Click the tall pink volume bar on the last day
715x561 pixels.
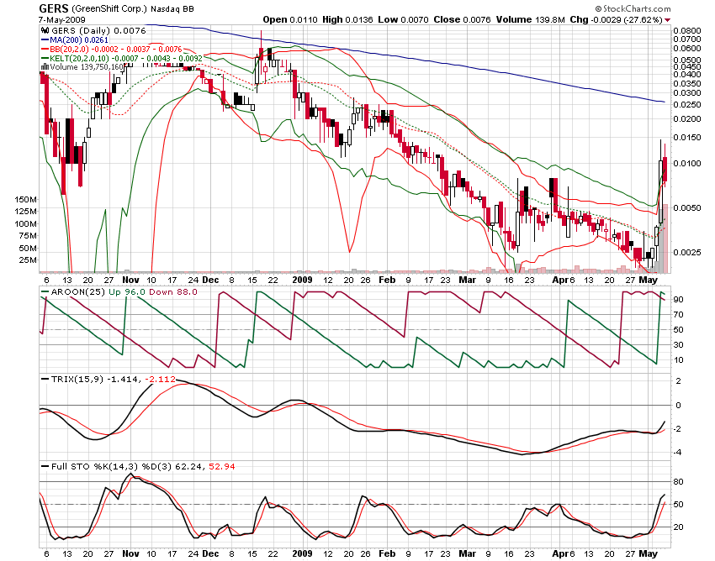pyautogui.click(x=665, y=239)
